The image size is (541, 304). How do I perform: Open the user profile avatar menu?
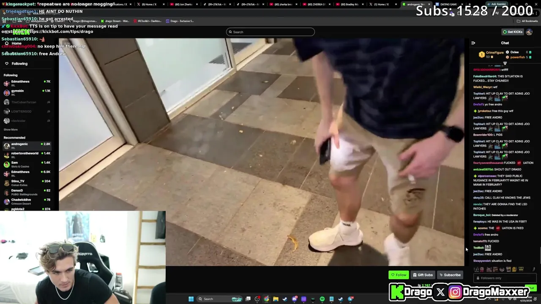point(529,32)
